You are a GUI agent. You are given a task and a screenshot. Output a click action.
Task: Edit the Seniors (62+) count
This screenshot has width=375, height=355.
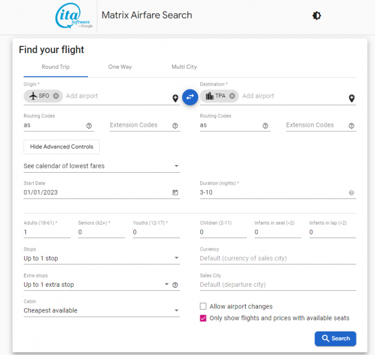point(101,232)
